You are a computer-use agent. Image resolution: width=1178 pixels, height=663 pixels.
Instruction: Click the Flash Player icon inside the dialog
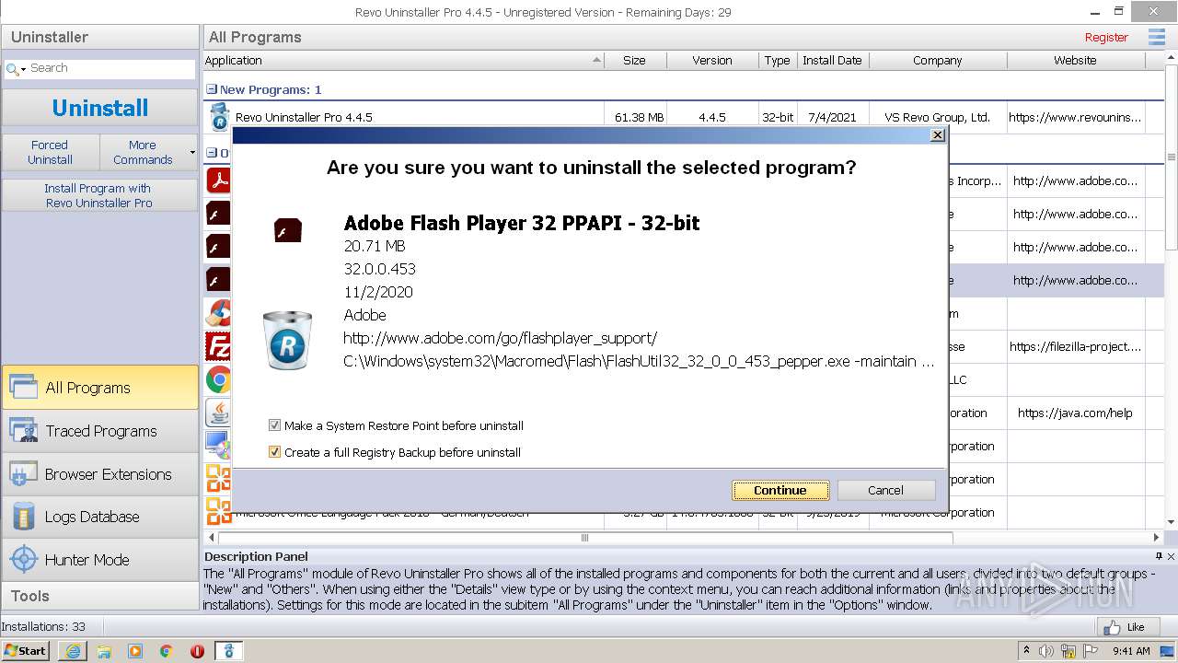point(288,230)
